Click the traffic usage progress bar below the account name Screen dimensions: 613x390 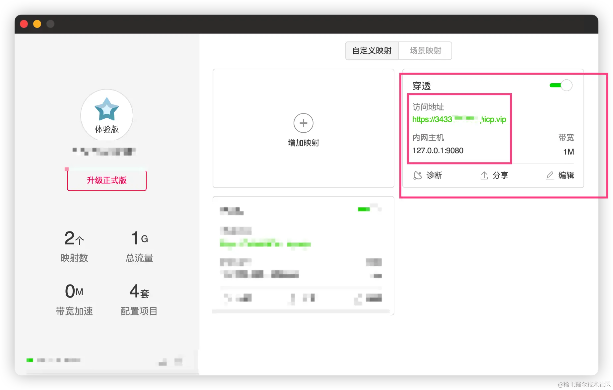(105, 169)
